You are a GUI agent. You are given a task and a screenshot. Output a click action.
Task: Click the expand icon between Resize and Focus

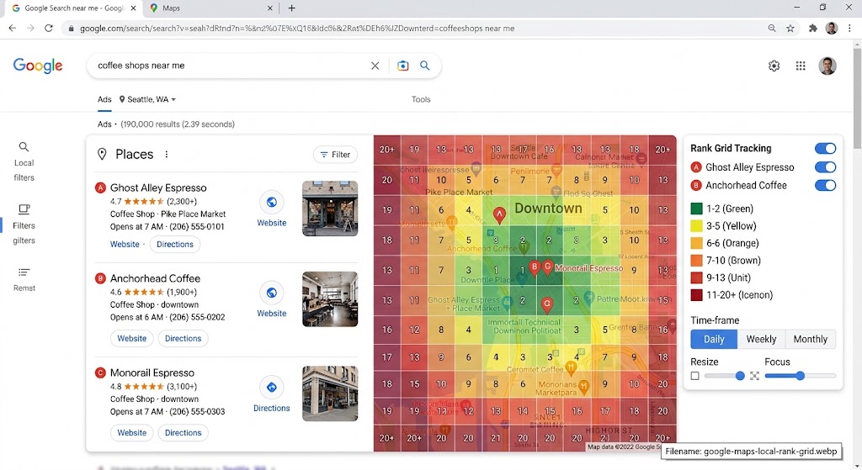[754, 376]
